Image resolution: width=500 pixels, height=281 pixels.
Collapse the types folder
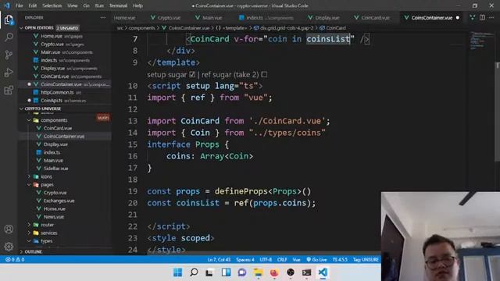point(29,241)
